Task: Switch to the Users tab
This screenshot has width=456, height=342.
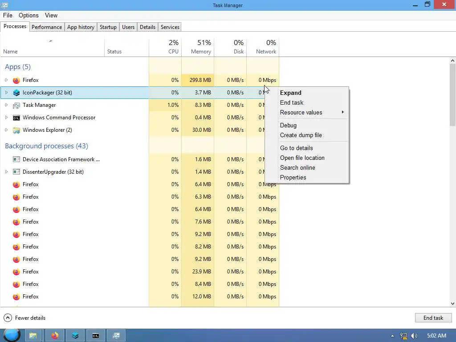Action: tap(128, 27)
